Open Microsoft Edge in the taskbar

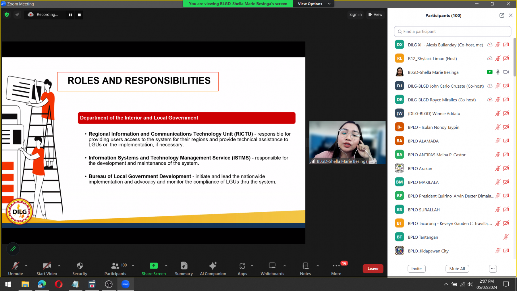(x=42, y=284)
